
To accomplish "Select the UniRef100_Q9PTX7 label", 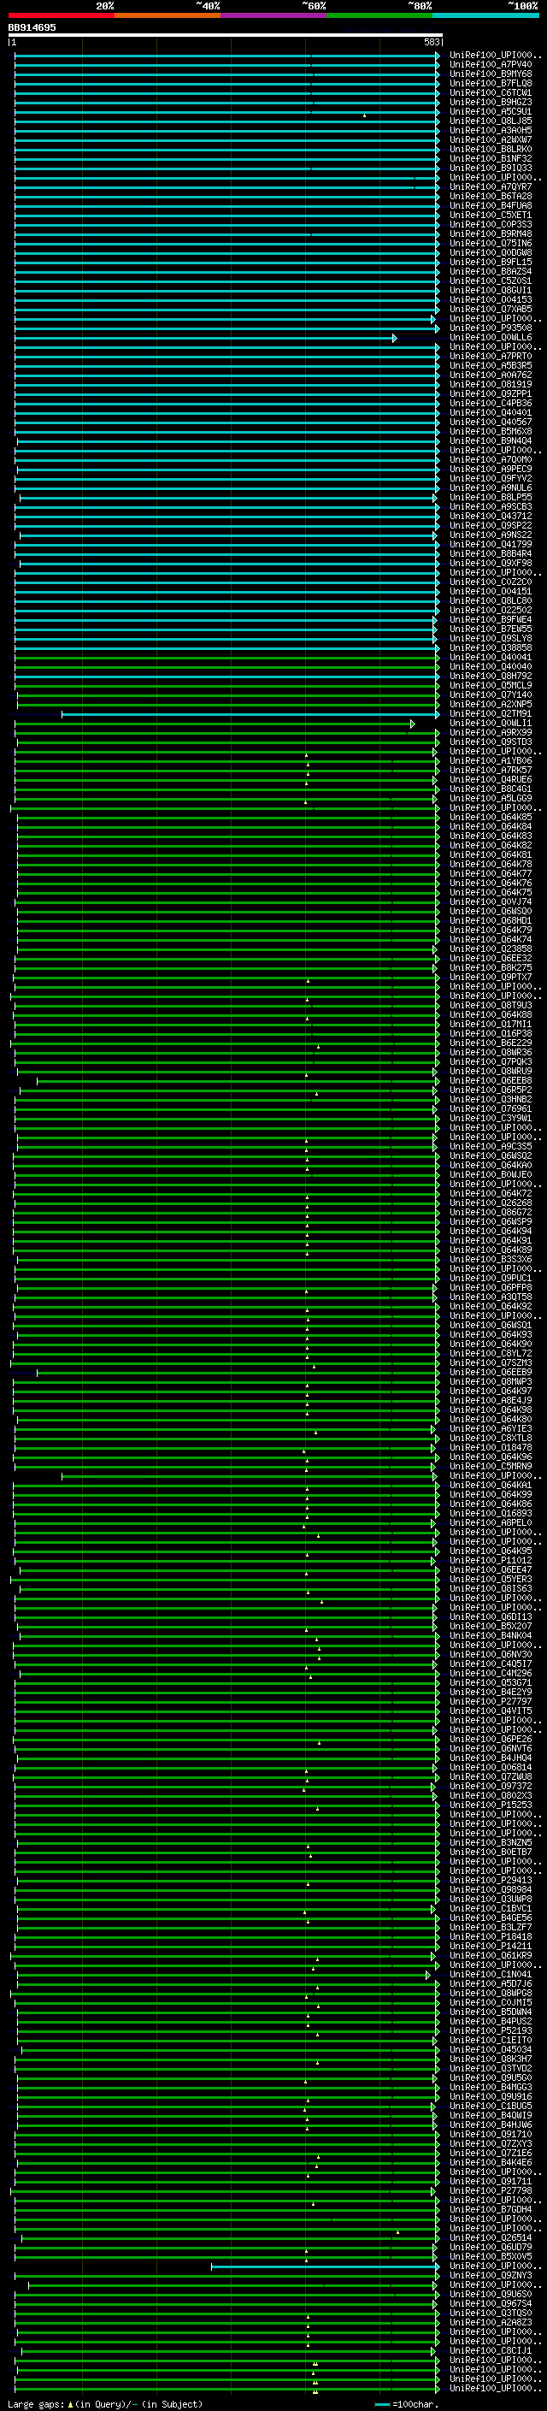I will pyautogui.click(x=491, y=977).
